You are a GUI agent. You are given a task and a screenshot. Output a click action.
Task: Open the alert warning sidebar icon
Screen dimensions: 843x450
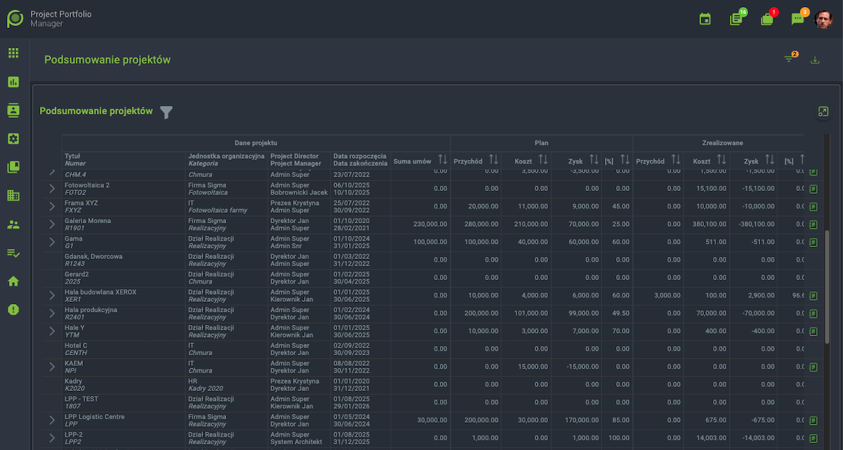point(13,310)
